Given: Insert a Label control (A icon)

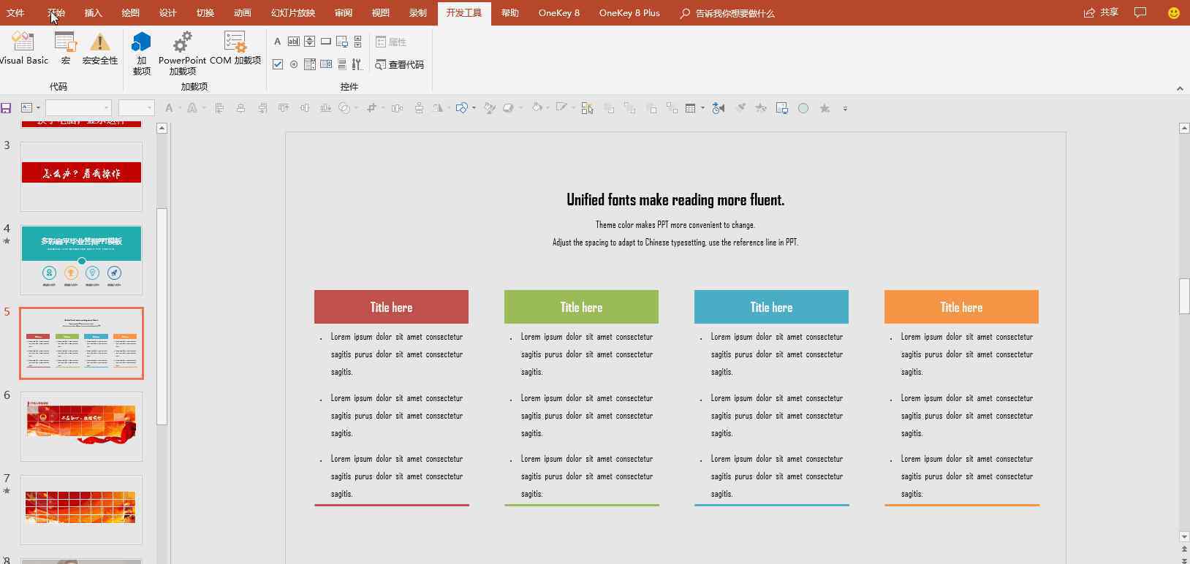Looking at the screenshot, I should click(x=278, y=42).
